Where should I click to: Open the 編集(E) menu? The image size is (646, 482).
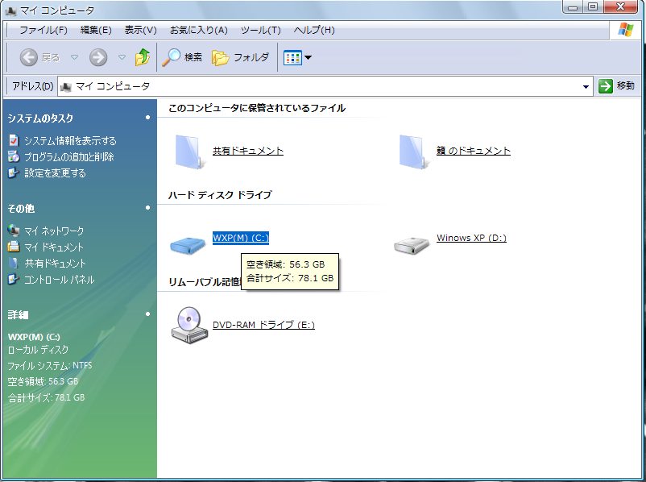(96, 30)
